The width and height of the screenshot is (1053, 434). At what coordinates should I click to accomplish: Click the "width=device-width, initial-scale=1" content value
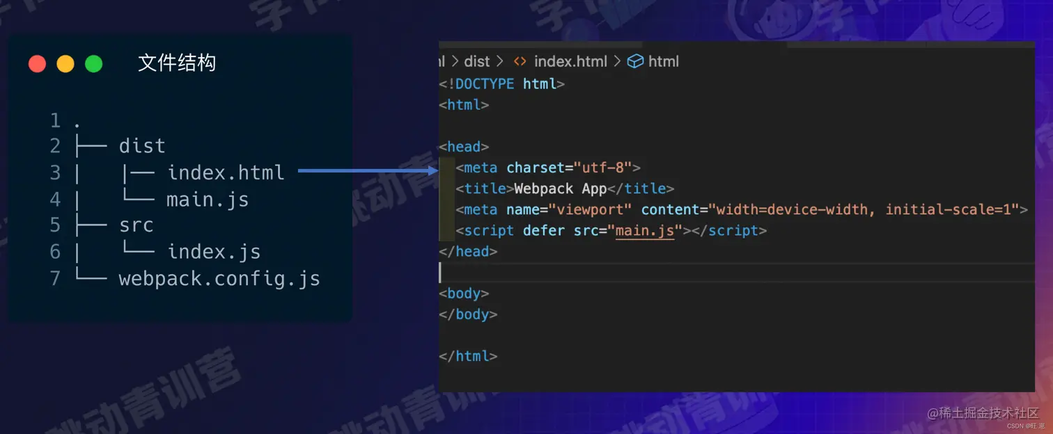(x=864, y=209)
